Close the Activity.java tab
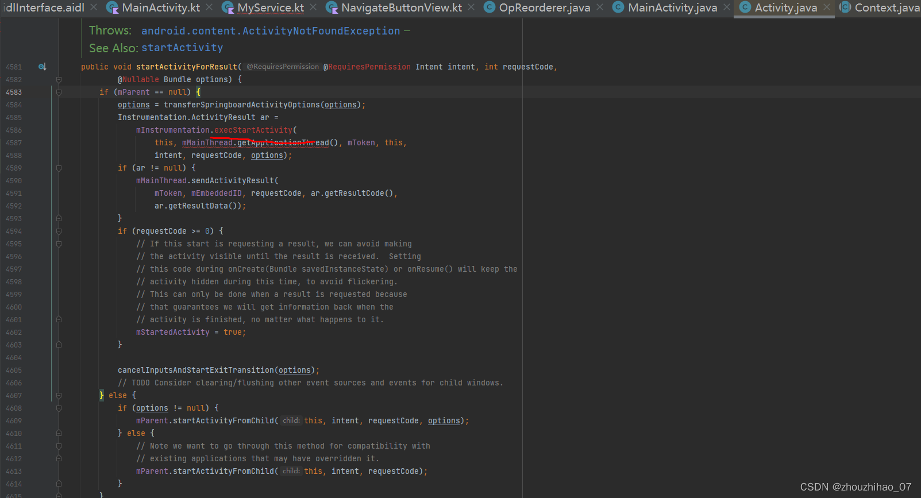 [x=827, y=7]
